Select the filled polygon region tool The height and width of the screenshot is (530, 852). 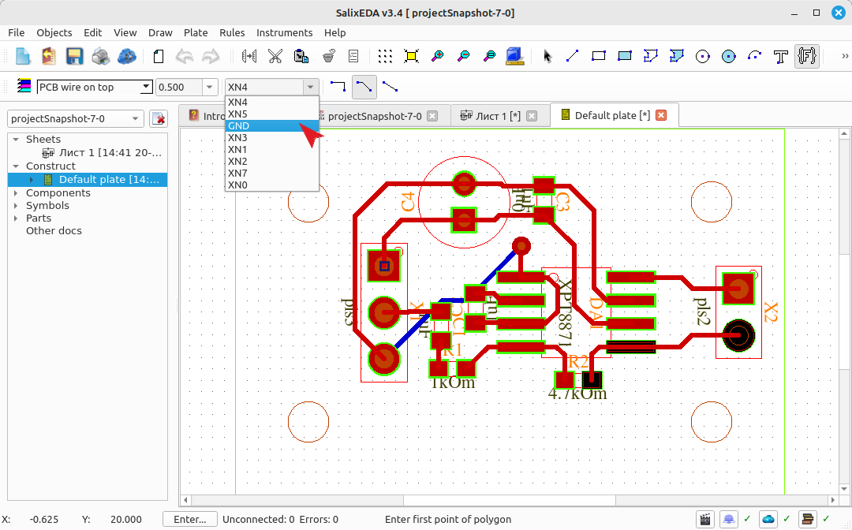click(x=677, y=56)
